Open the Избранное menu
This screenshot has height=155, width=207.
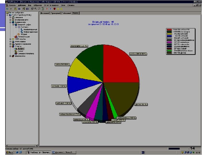[x=38, y=5]
